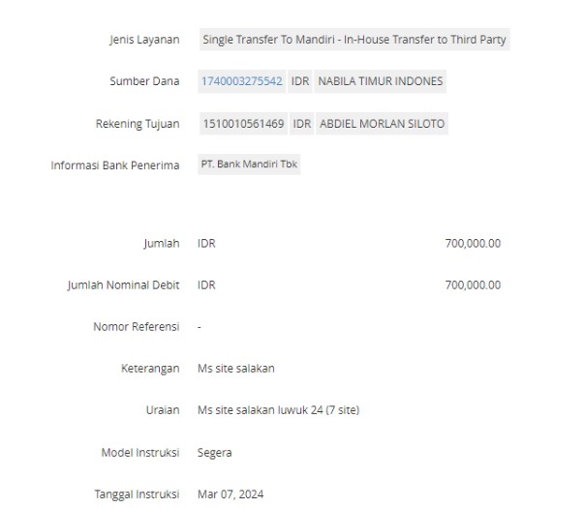This screenshot has width=584, height=508.
Task: Click the Keterangan text Ms site salakan
Action: [x=236, y=369]
